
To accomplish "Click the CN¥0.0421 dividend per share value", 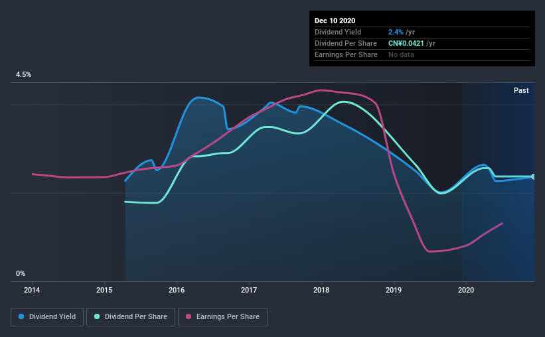I will pos(406,43).
